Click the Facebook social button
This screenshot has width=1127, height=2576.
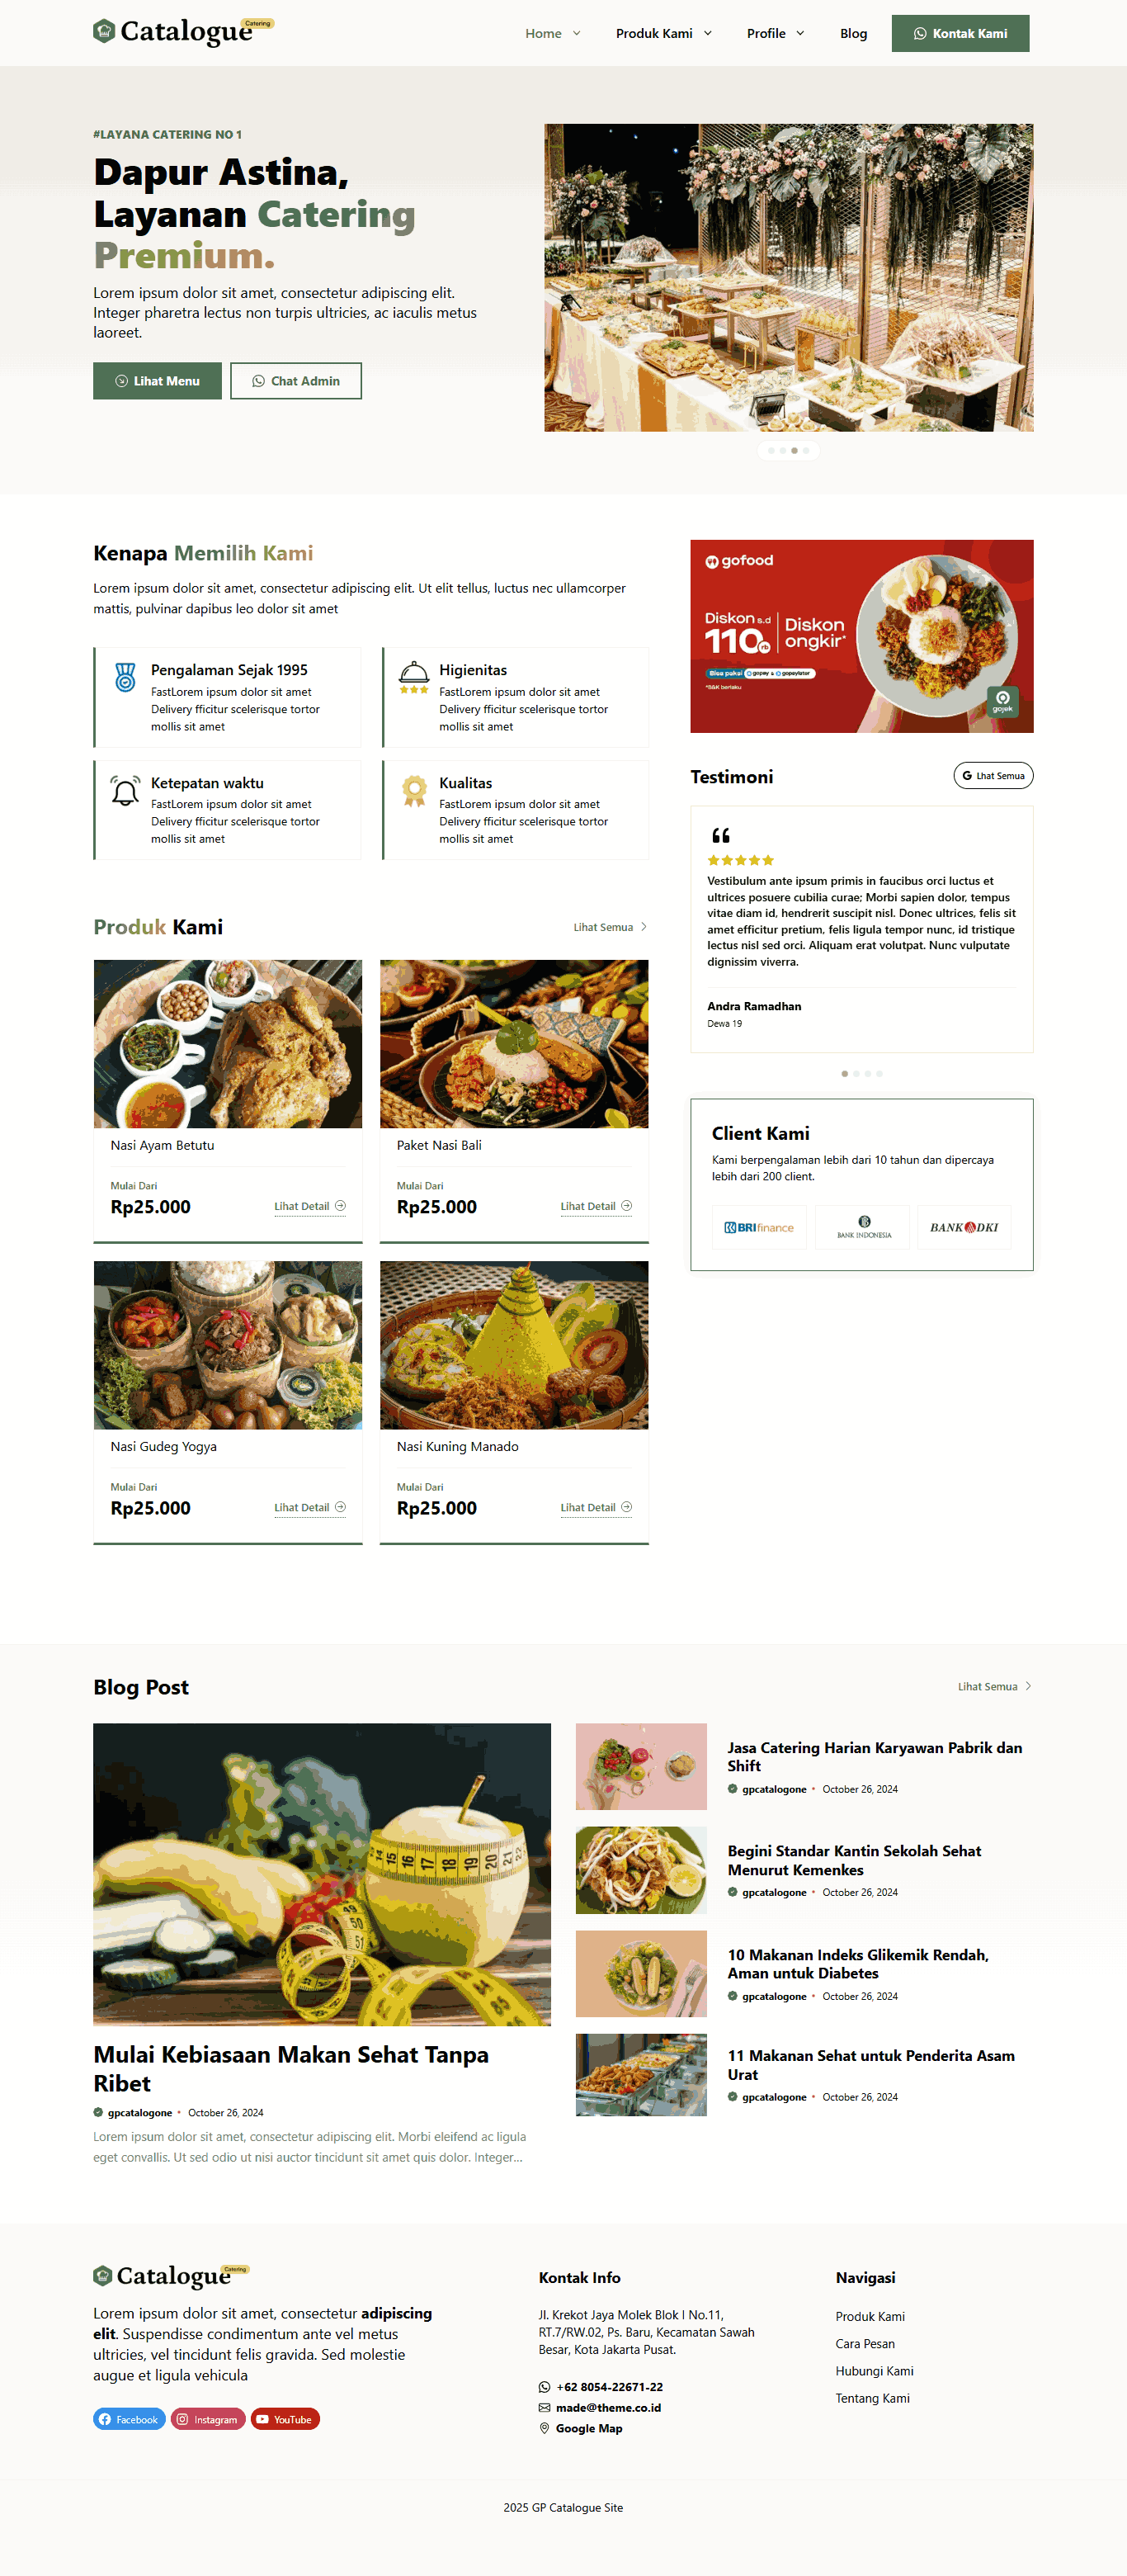129,2418
